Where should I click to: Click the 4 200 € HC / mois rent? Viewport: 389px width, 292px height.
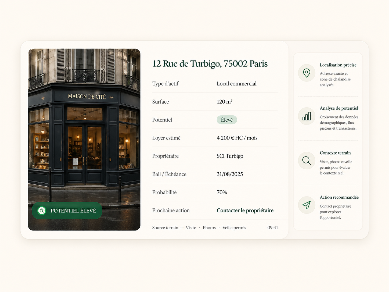pos(237,138)
